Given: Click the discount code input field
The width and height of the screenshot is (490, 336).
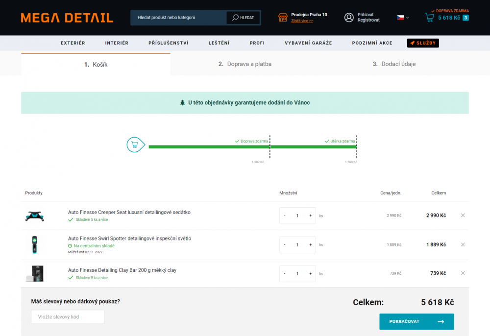Looking at the screenshot, I should (x=68, y=317).
